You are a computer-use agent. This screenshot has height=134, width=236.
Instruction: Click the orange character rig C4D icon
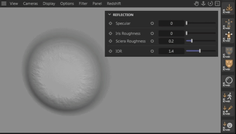pyautogui.click(x=228, y=37)
